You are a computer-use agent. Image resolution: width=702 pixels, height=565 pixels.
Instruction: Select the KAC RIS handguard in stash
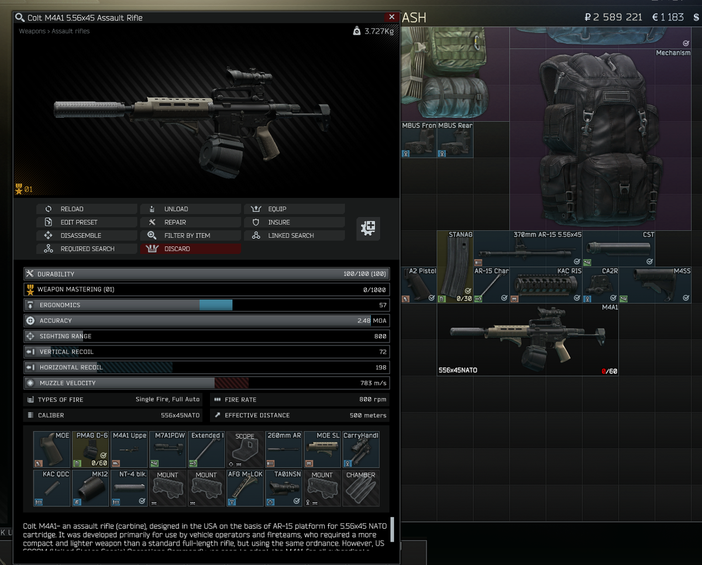point(546,285)
